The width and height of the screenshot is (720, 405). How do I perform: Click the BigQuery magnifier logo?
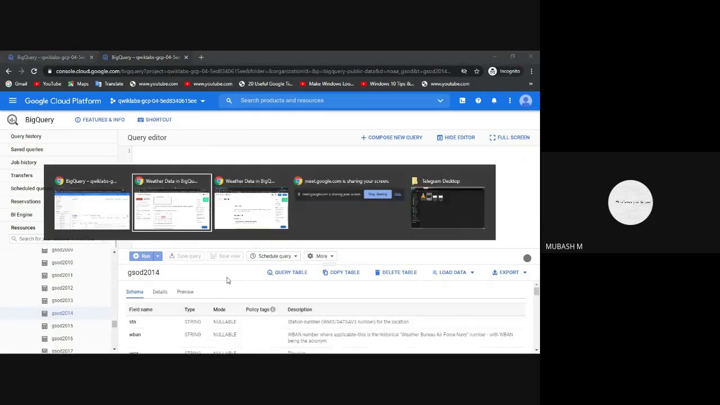(x=12, y=120)
